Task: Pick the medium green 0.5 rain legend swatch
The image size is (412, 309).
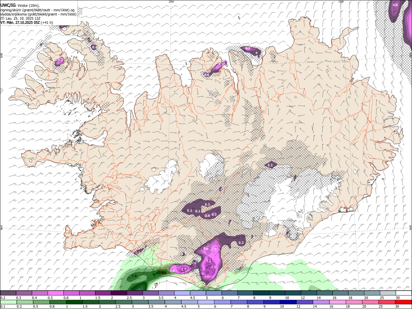Action: (x=41, y=302)
